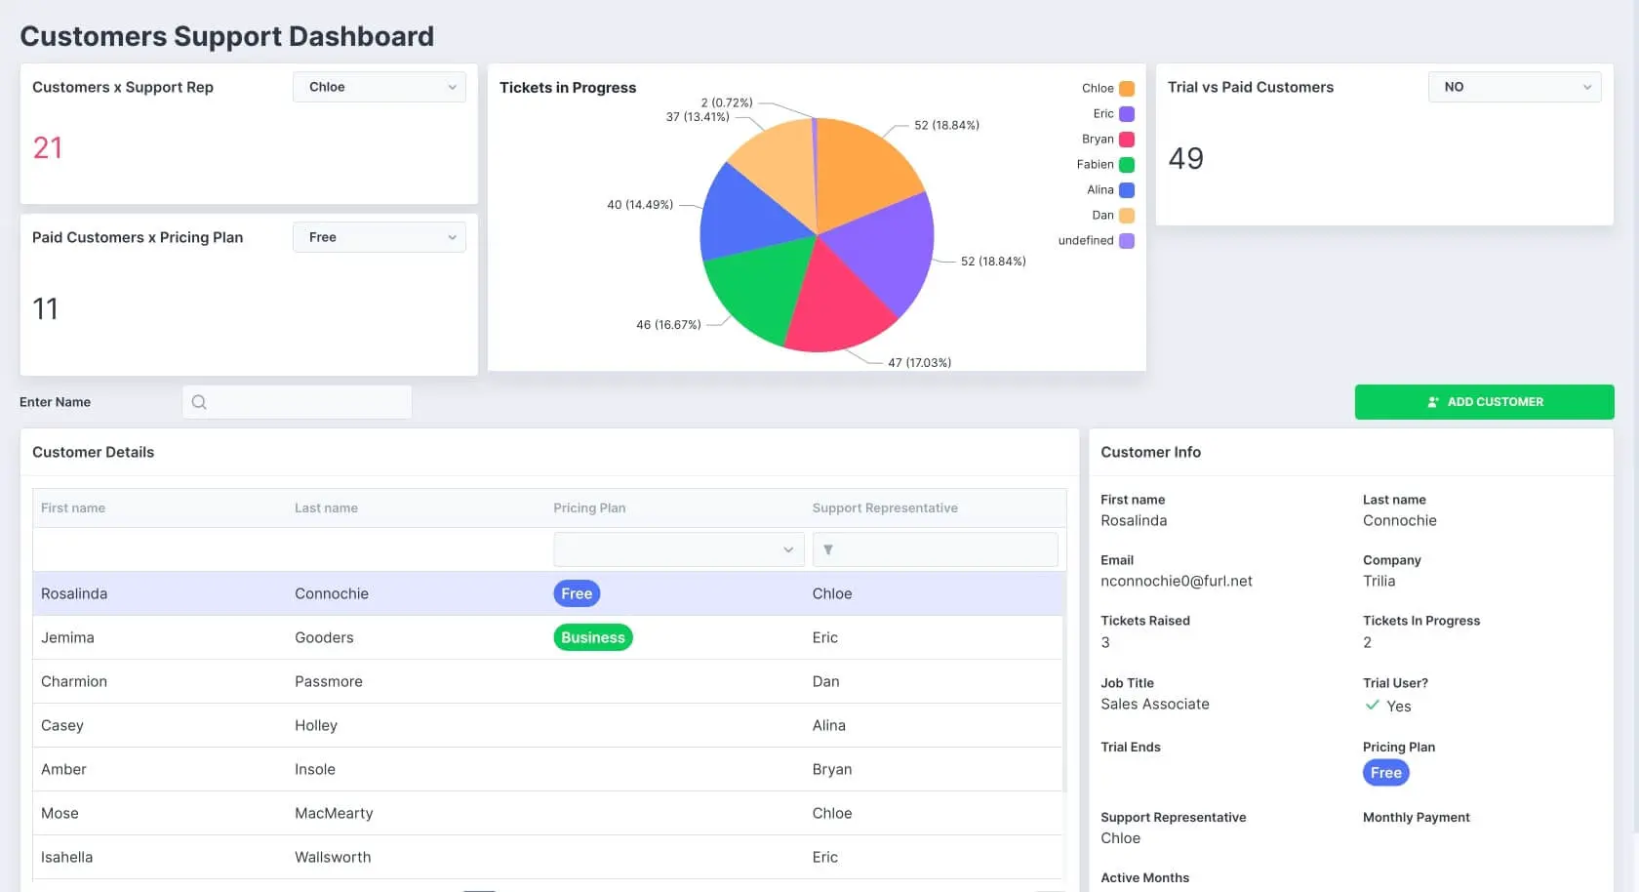This screenshot has height=892, width=1639.
Task: Hide the undefined entry in the pie legend
Action: (x=1086, y=240)
